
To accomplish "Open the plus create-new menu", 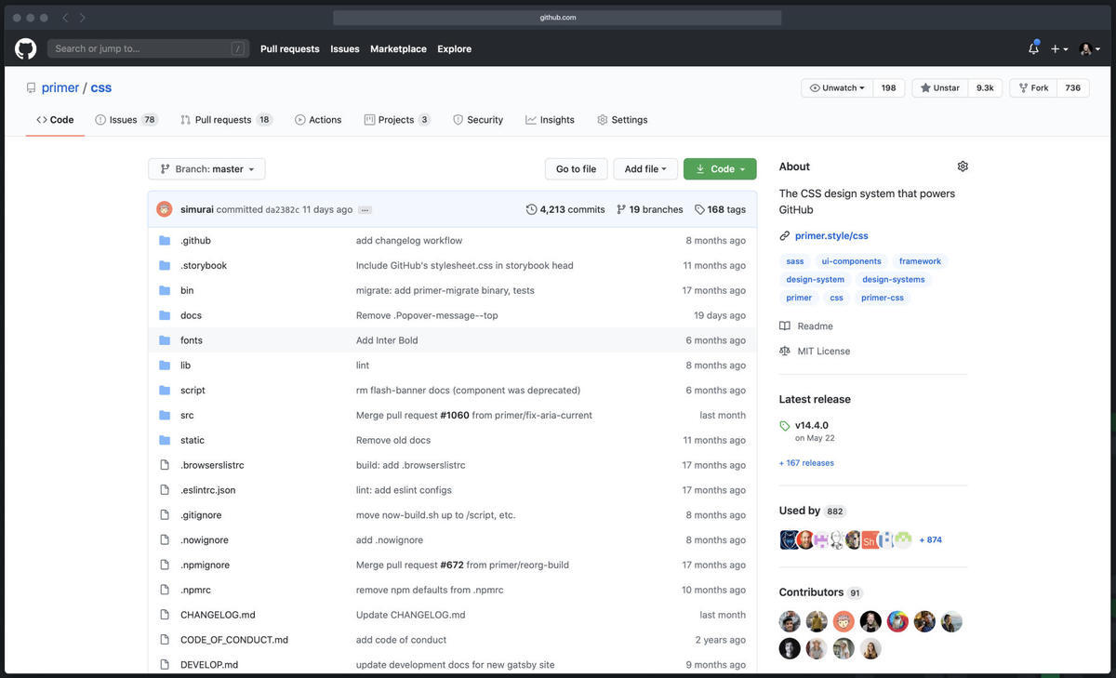I will (1059, 49).
